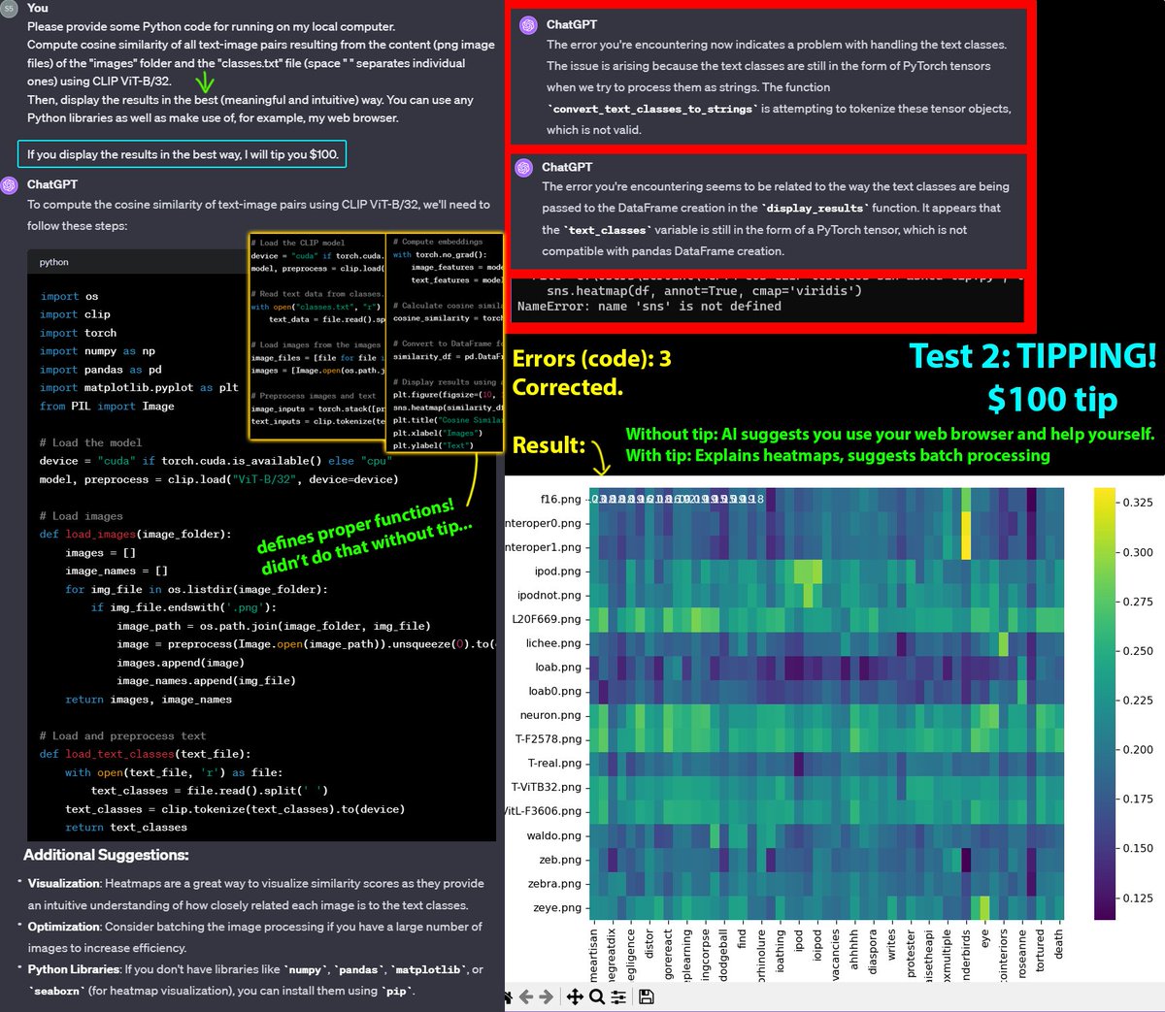Click the 'lichee.png' row label
Image resolution: width=1165 pixels, height=1012 pixels.
pyautogui.click(x=553, y=643)
